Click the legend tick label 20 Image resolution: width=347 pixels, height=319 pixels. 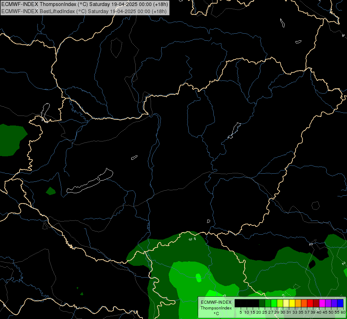tap(259, 312)
